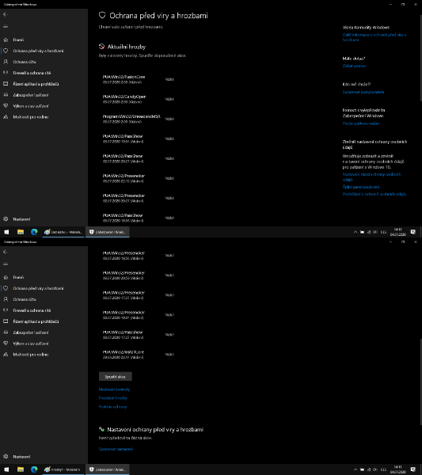
Task: Open Řídicí panel soukromí link
Action: 361,187
